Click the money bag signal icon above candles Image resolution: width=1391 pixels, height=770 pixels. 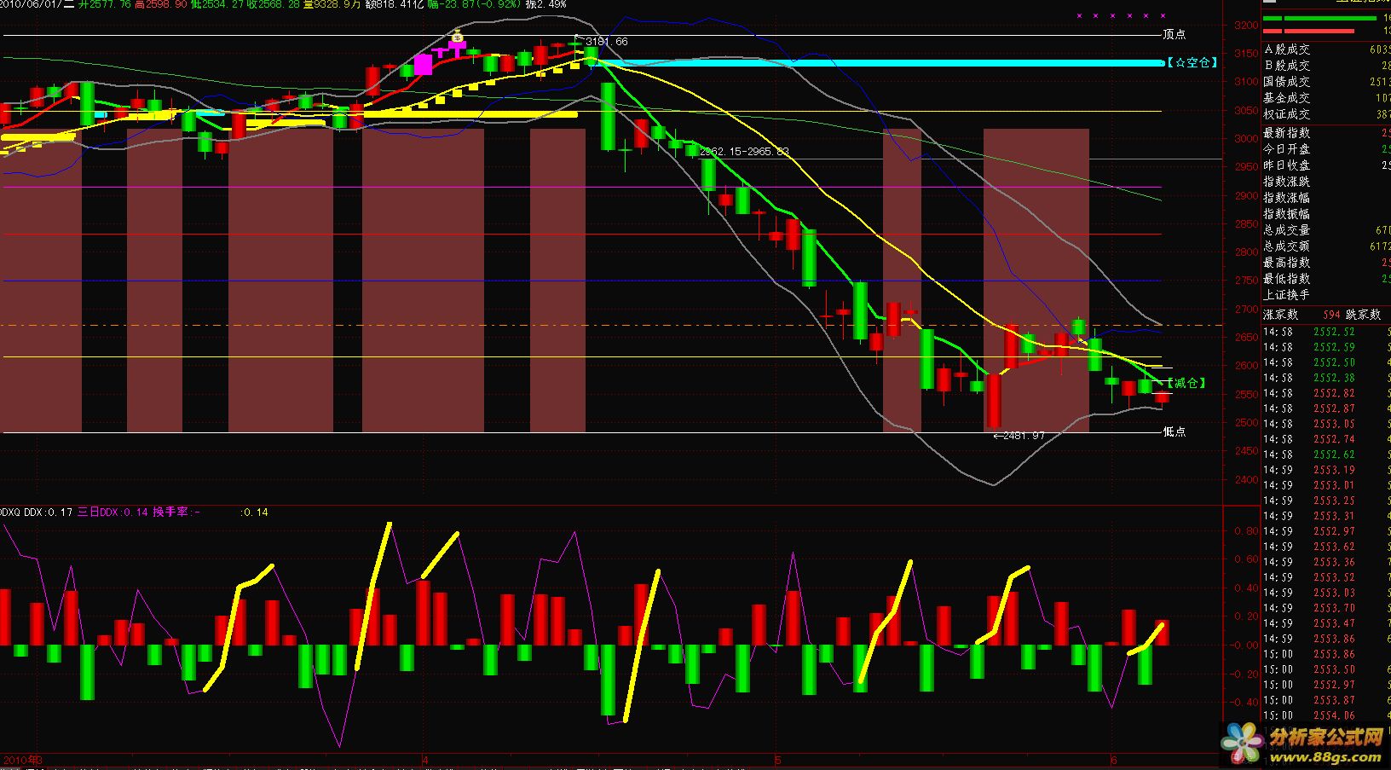click(x=457, y=36)
